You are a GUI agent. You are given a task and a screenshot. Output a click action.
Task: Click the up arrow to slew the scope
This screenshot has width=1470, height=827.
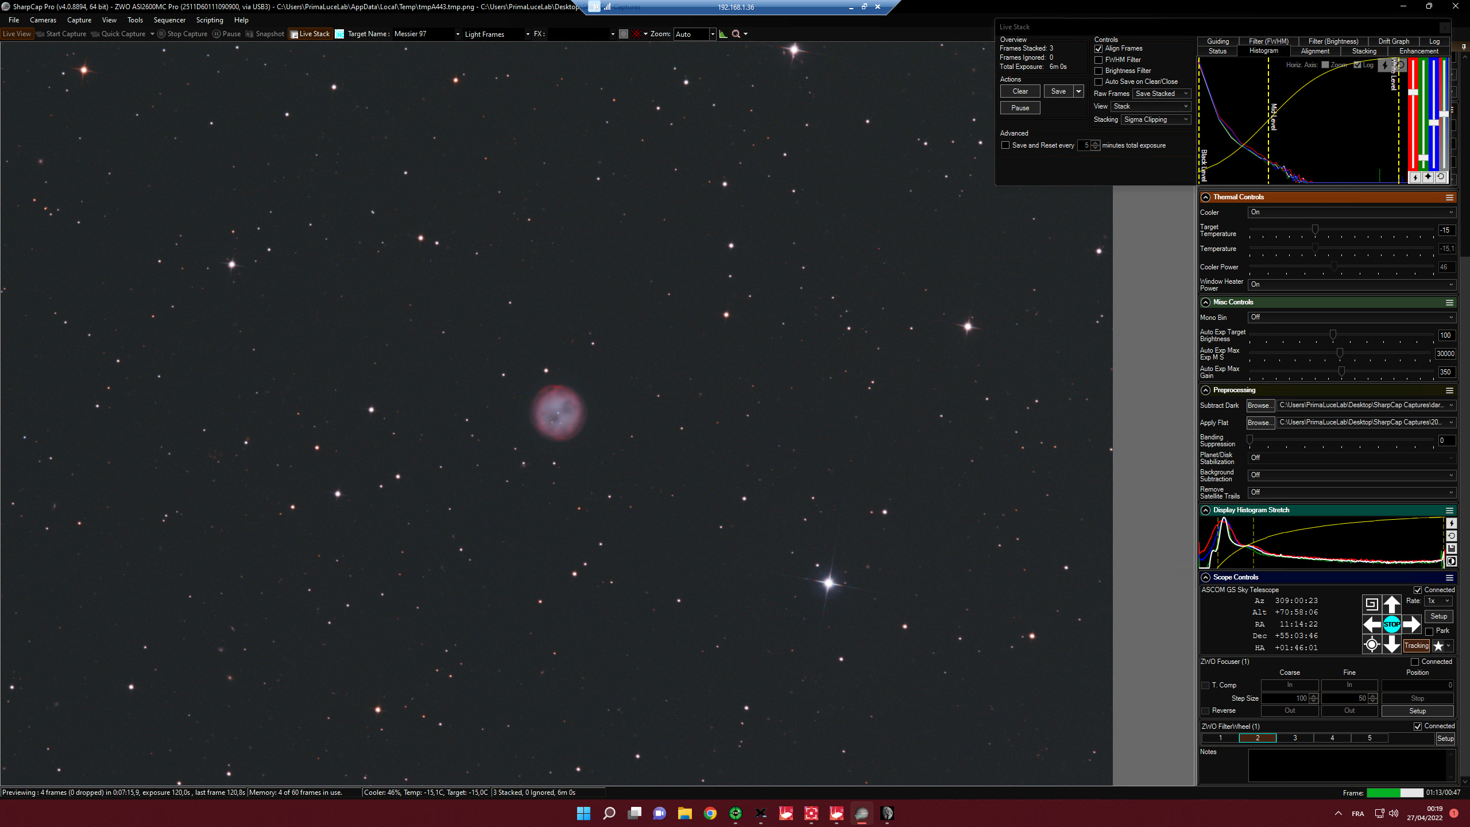click(1391, 604)
